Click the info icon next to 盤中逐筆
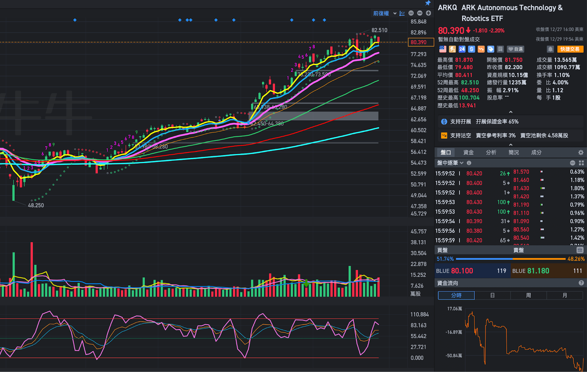Viewport: 587px width, 372px height. pos(469,163)
